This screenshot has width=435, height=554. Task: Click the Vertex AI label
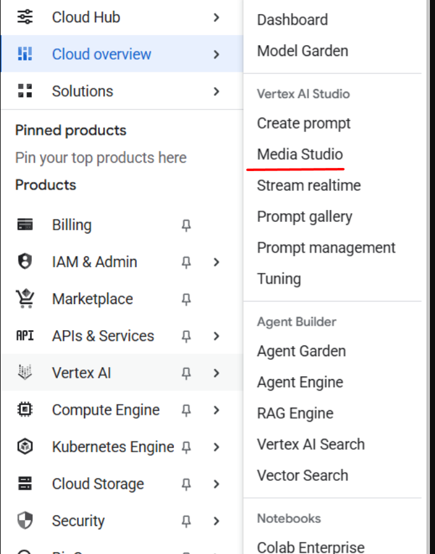81,373
